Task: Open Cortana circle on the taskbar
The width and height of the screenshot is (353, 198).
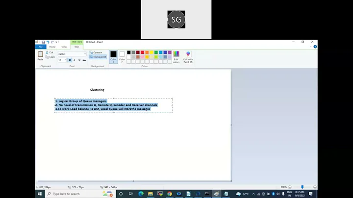Action: [121, 194]
